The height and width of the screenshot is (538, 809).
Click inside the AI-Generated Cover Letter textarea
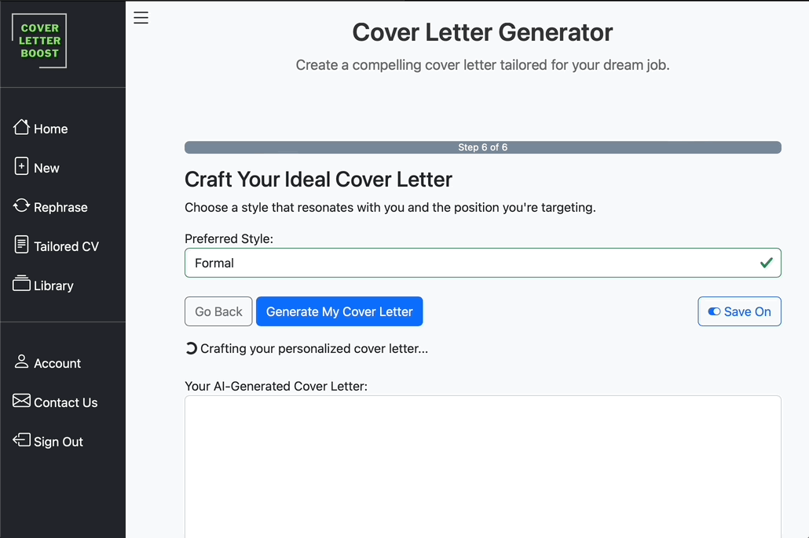coord(483,467)
